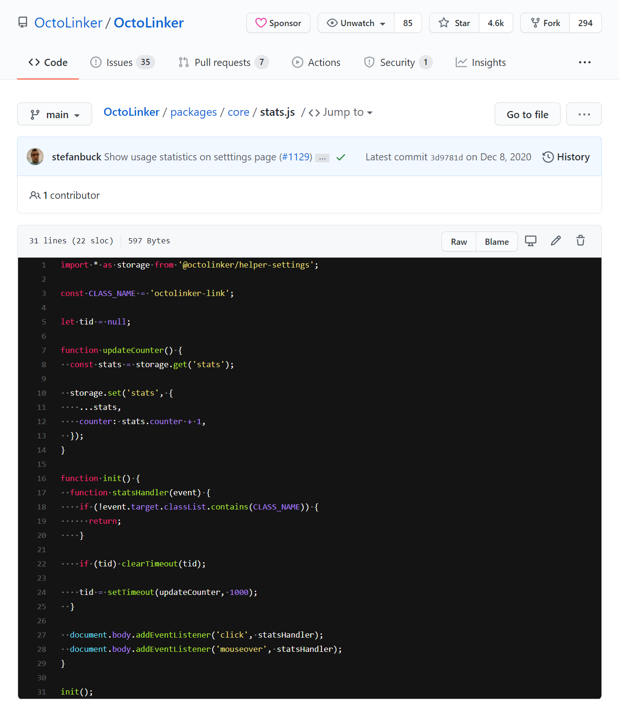The width and height of the screenshot is (619, 714).
Task: Click the Actions play icon
Action: [298, 62]
